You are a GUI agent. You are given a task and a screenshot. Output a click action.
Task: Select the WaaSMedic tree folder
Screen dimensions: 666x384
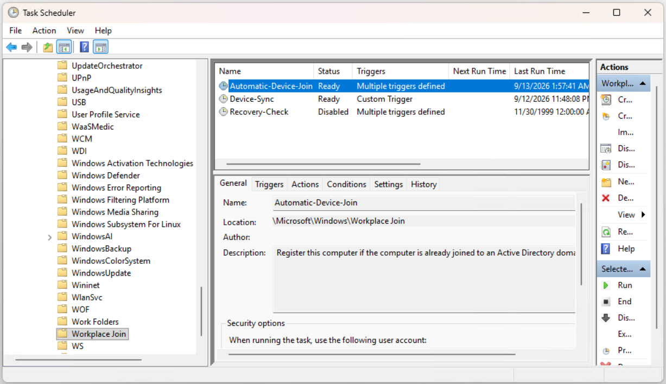[93, 127]
